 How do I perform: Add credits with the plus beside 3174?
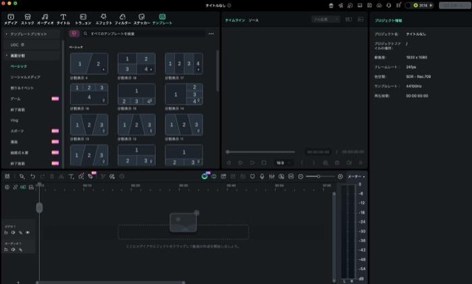431,5
